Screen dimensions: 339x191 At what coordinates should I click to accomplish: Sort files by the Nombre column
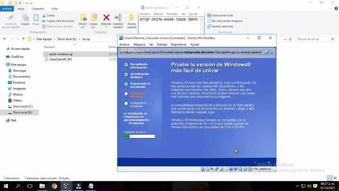click(x=49, y=47)
